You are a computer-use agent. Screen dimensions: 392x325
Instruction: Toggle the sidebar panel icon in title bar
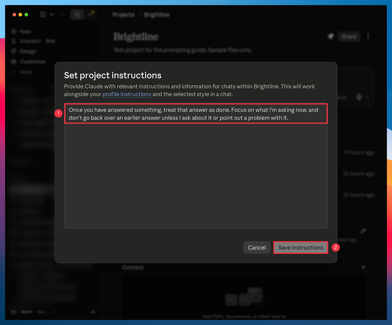point(43,15)
